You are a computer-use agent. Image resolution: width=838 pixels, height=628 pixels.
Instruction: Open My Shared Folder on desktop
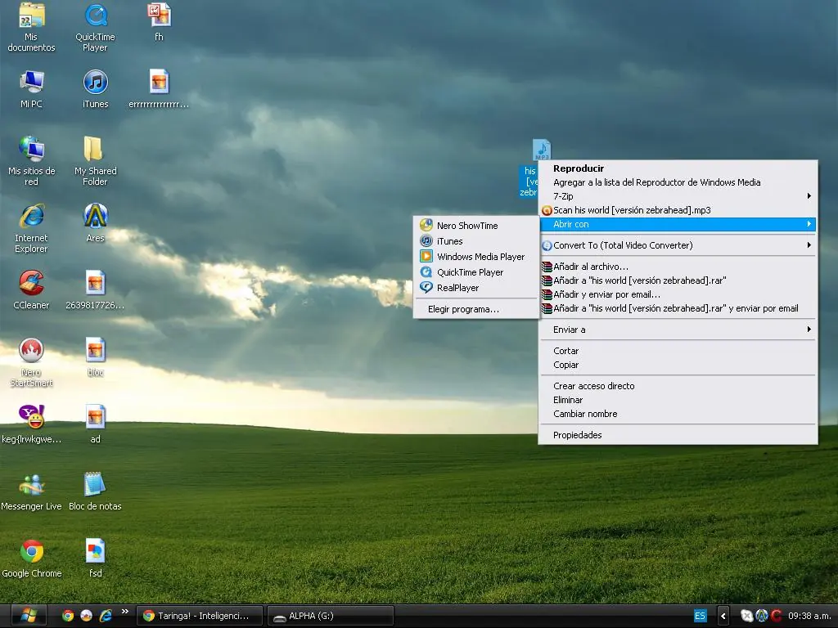[x=95, y=160]
